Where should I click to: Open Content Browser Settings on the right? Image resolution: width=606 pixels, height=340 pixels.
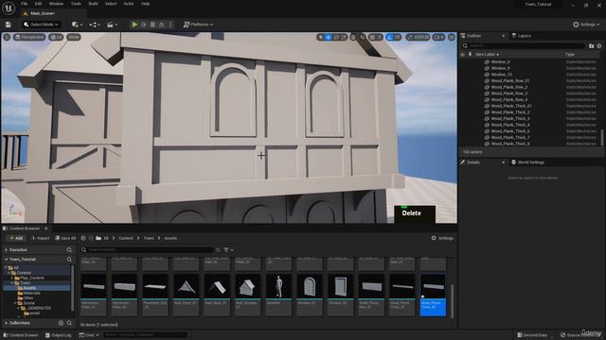[442, 238]
